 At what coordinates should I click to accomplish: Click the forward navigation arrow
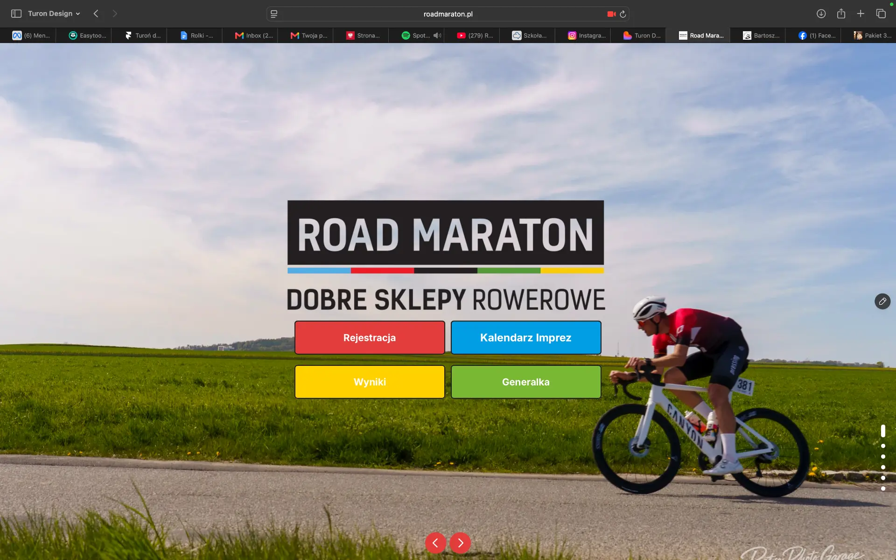click(x=115, y=14)
